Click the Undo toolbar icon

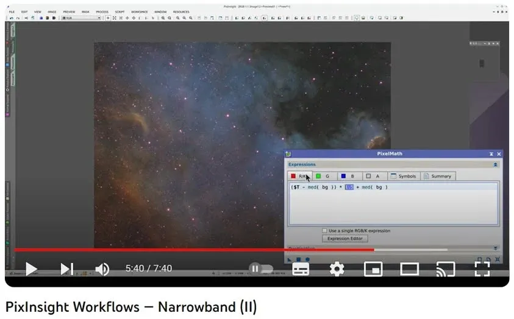pos(12,18)
